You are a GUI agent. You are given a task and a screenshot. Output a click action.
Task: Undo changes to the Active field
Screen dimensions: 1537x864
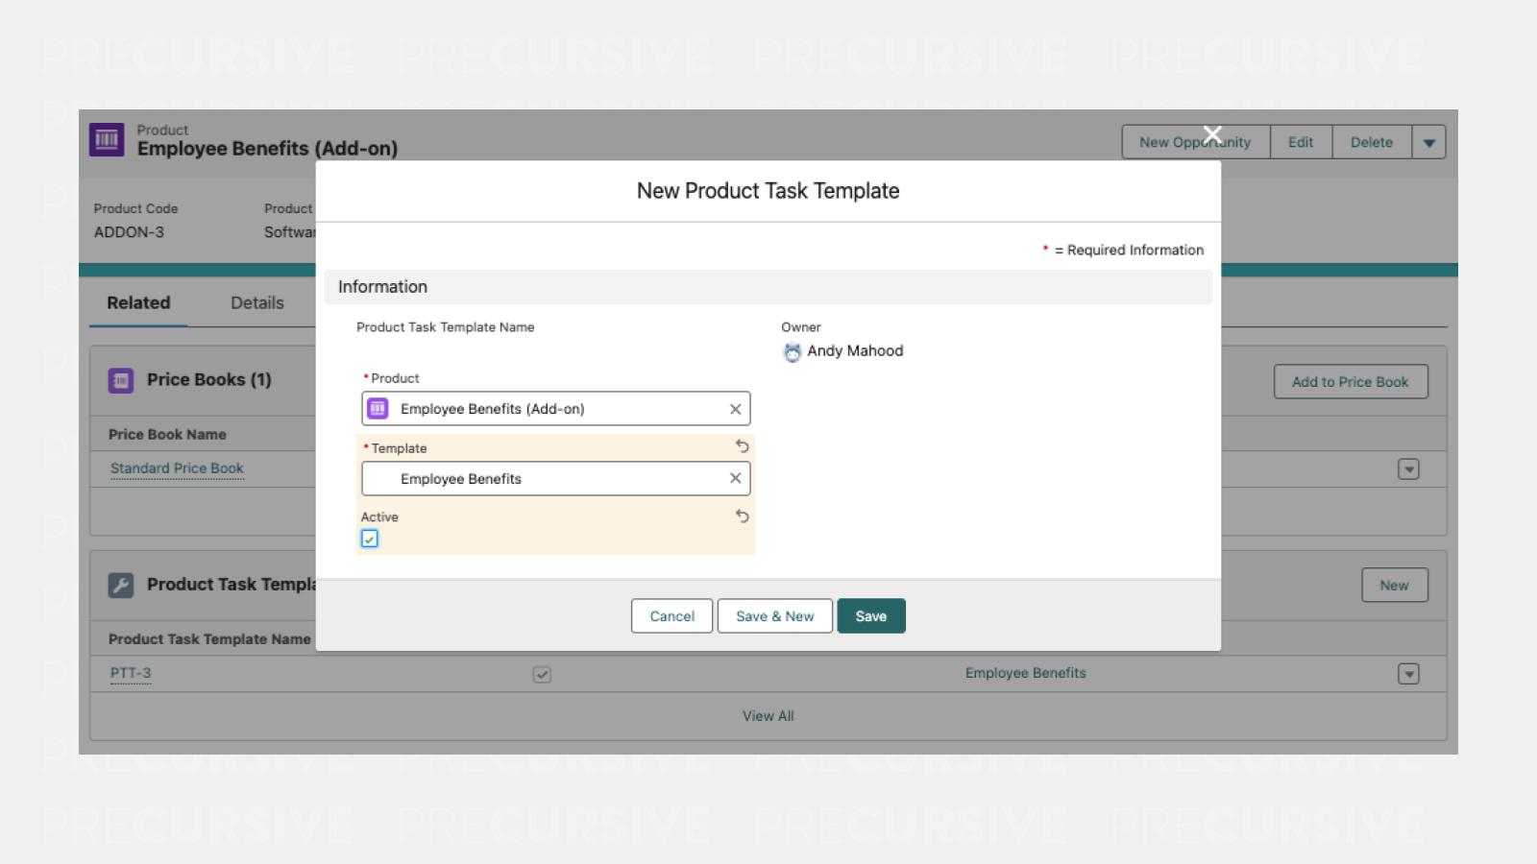pyautogui.click(x=742, y=516)
